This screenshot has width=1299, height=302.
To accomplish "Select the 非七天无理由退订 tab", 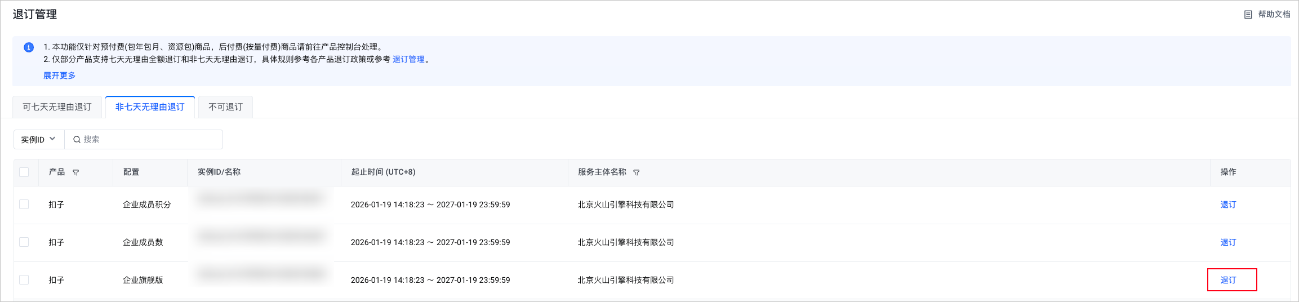I will coord(150,107).
